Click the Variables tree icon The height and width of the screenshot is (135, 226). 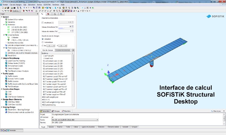[6, 22]
